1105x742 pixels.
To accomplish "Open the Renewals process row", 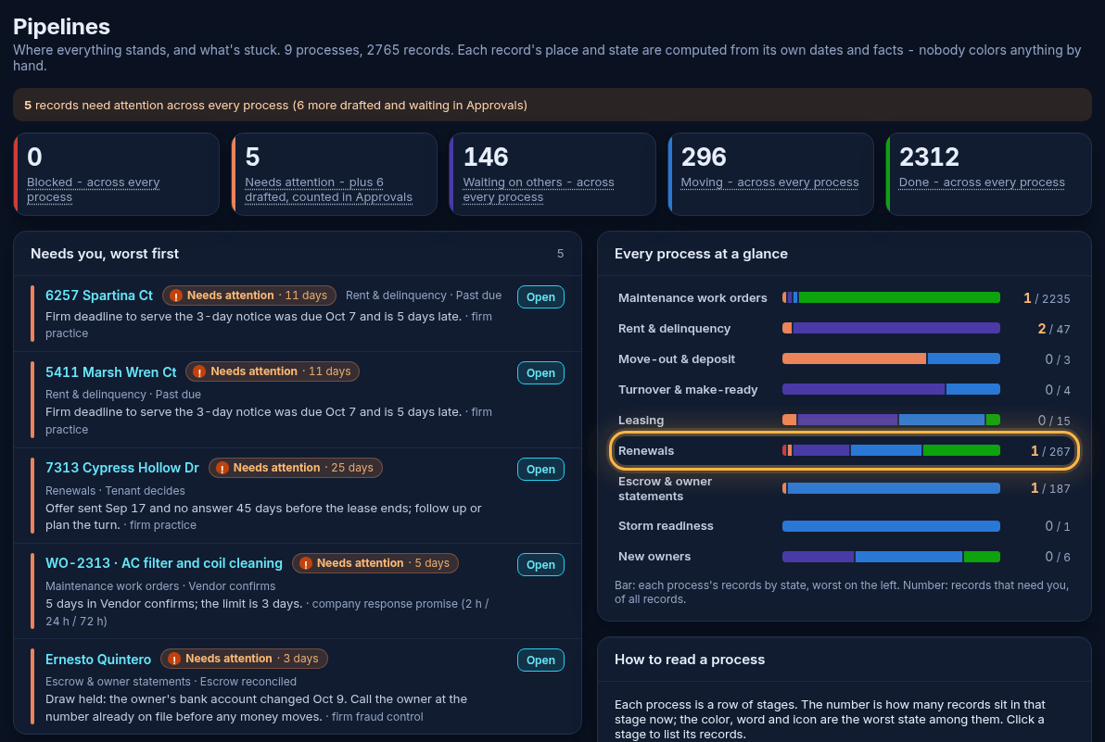I will pyautogui.click(x=845, y=450).
